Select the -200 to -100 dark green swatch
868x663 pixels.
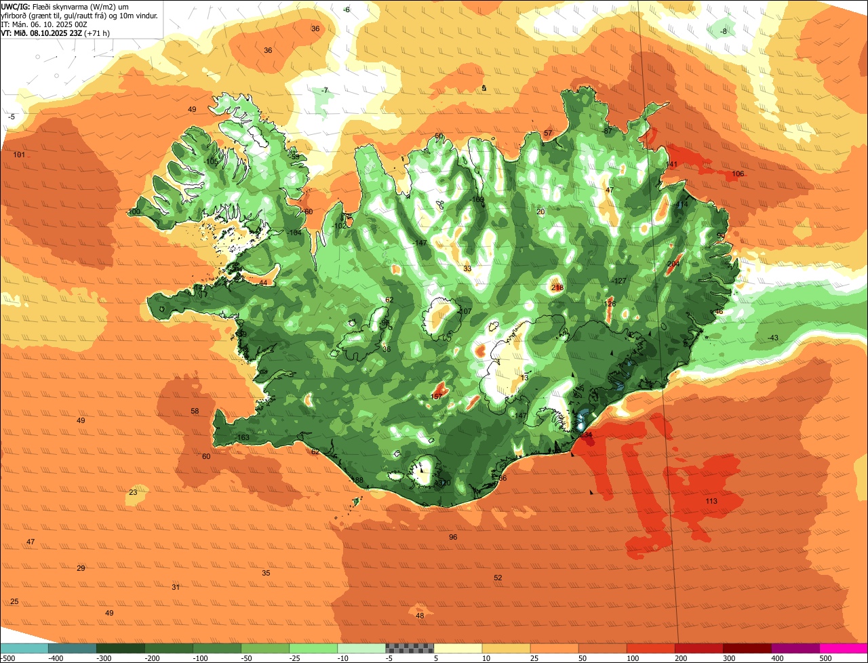tap(168, 648)
